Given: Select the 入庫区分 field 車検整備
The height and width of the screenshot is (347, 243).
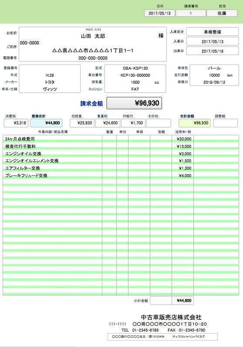Looking at the screenshot, I should tap(213, 32).
